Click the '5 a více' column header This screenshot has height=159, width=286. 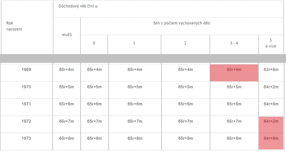[x=271, y=45]
